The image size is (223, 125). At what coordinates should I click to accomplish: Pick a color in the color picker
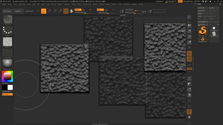coord(7,76)
